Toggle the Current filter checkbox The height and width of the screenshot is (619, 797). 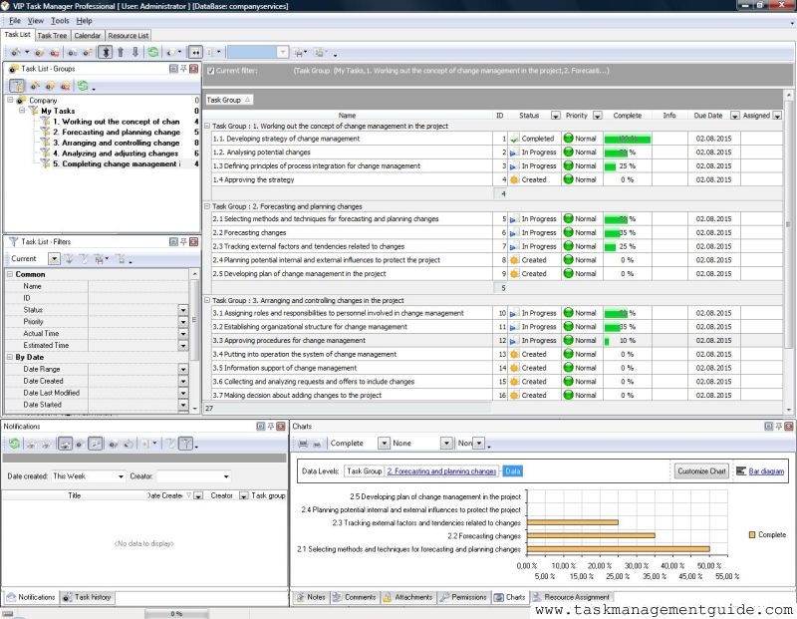(x=210, y=71)
